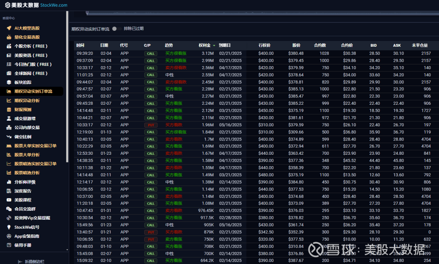This screenshot has width=439, height=264.
Task: Click the PUT tag in the 10:33:17 row
Action: [150, 125]
